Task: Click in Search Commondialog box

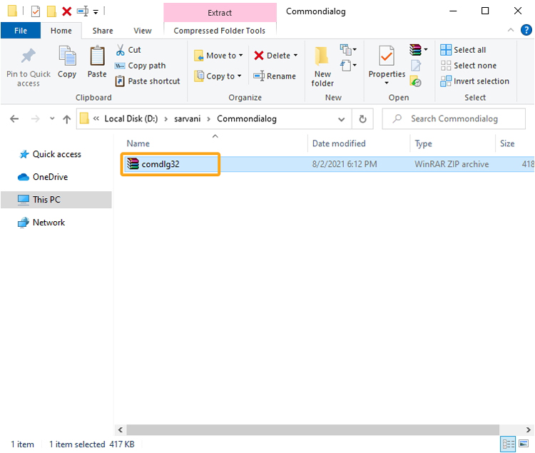Action: (x=454, y=118)
